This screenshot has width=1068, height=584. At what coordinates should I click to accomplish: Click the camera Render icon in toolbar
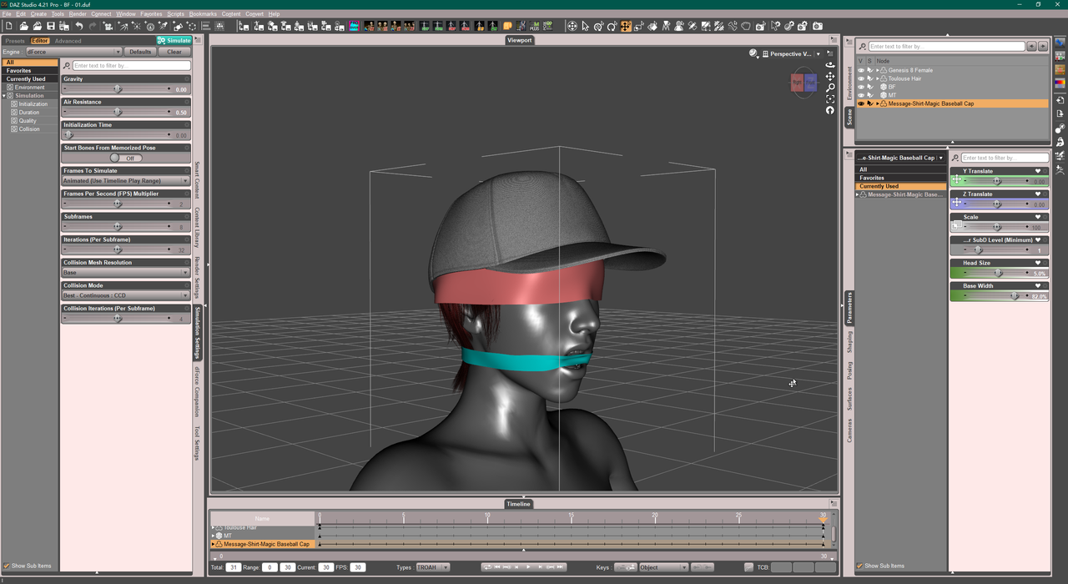[817, 27]
